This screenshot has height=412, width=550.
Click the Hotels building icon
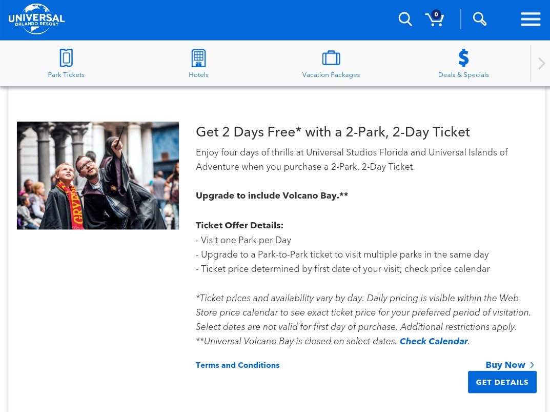point(198,58)
